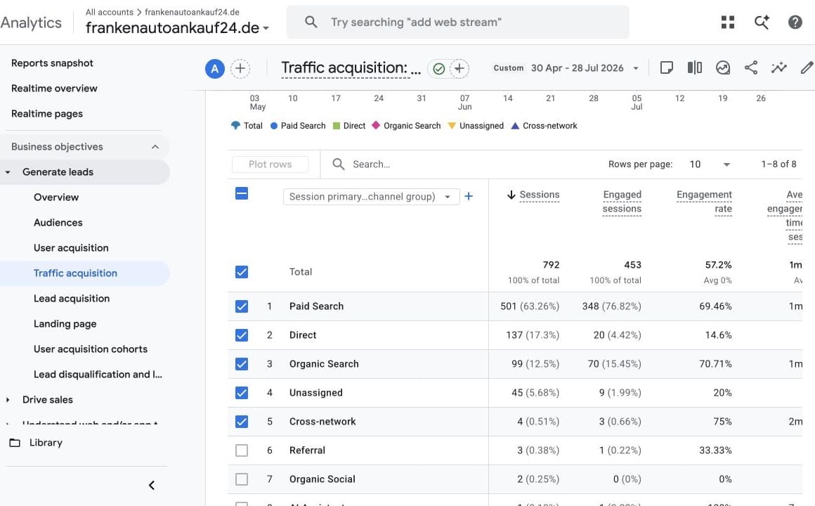Click the blue 'A' all users segment badge

click(x=215, y=69)
